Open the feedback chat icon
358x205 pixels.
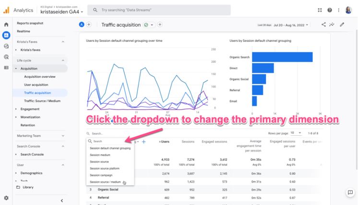coord(350,193)
